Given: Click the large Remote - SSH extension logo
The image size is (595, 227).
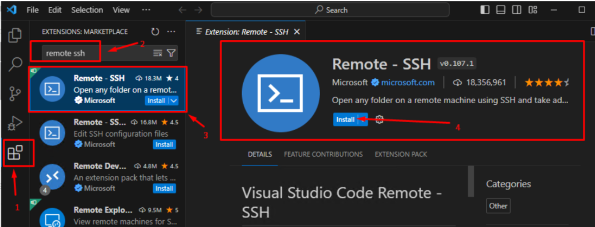Looking at the screenshot, I should coord(281,93).
